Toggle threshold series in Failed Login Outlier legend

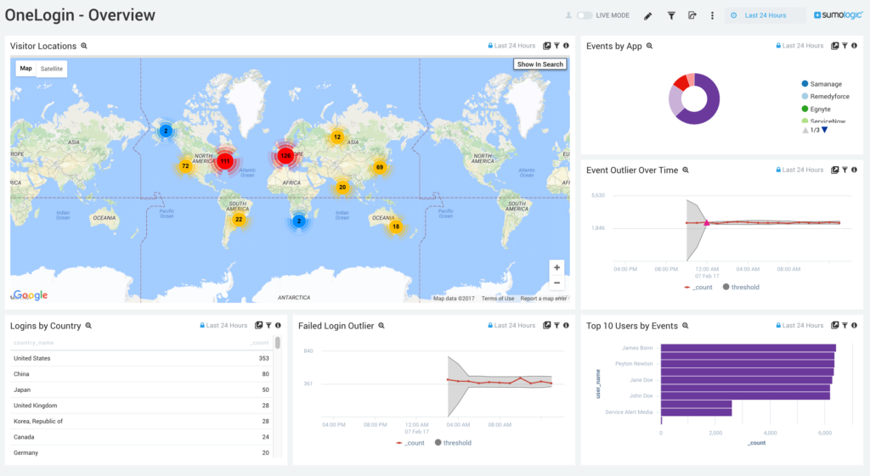pos(453,443)
